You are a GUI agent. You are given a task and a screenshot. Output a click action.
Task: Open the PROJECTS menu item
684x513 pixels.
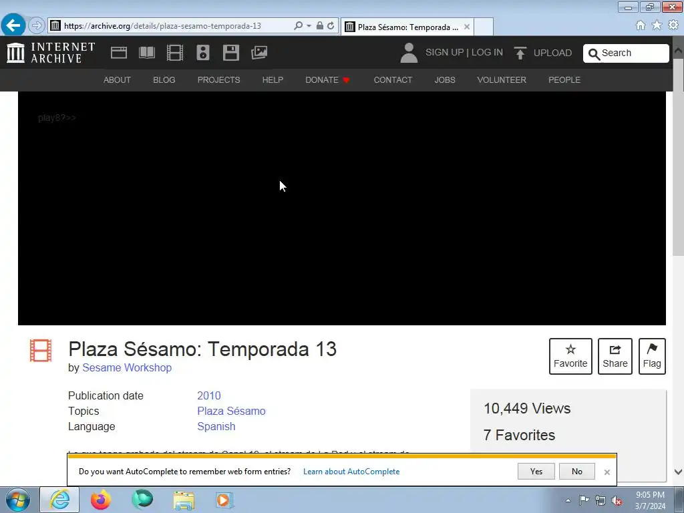218,80
